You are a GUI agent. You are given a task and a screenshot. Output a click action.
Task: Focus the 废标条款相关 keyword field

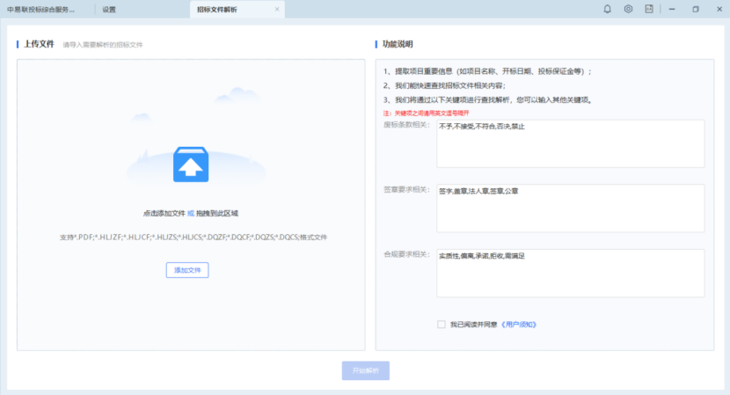[570, 143]
